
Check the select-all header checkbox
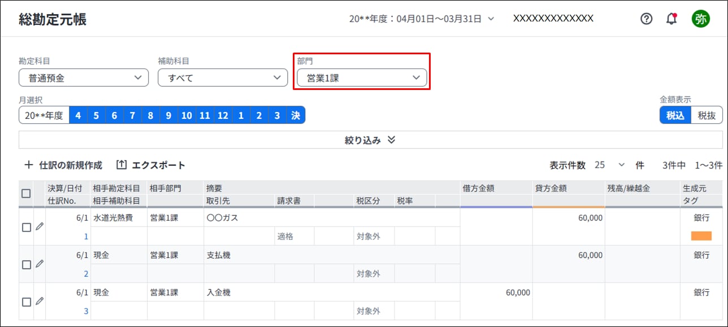[x=26, y=193]
